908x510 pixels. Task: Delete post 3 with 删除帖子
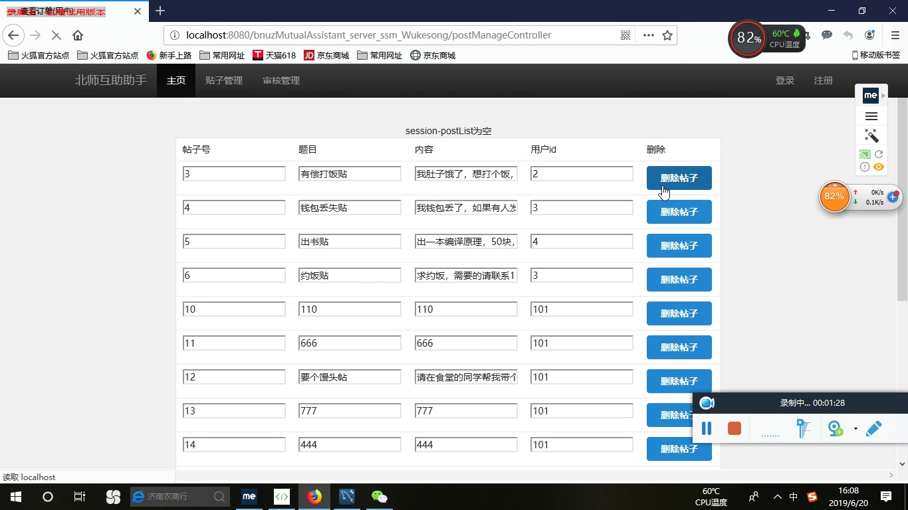pyautogui.click(x=679, y=178)
